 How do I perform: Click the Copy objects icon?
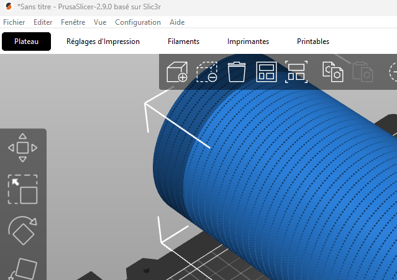click(332, 72)
